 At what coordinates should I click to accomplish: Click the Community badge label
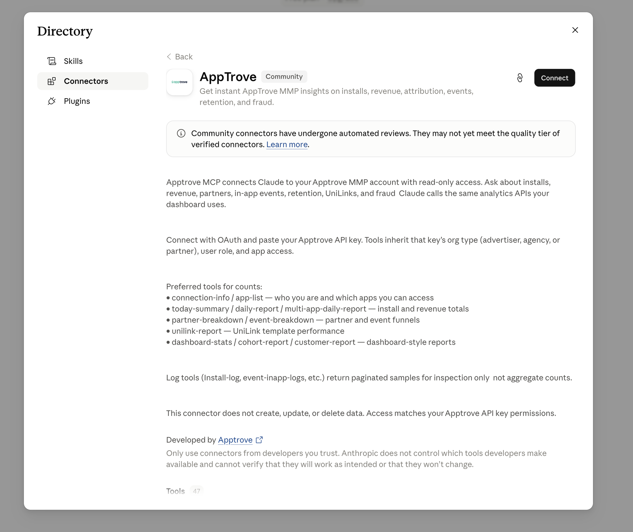(284, 77)
